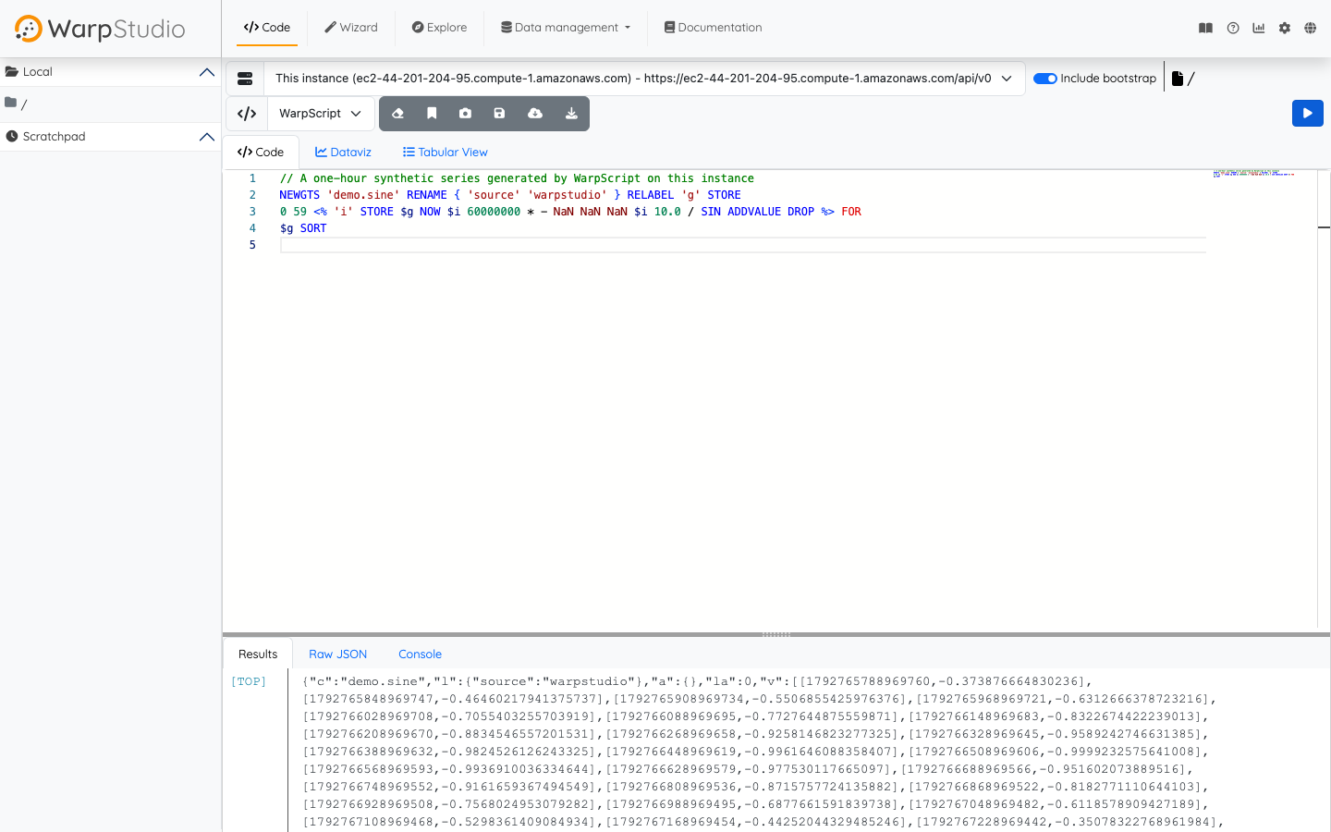Click the globe icon in the header

click(x=1311, y=28)
